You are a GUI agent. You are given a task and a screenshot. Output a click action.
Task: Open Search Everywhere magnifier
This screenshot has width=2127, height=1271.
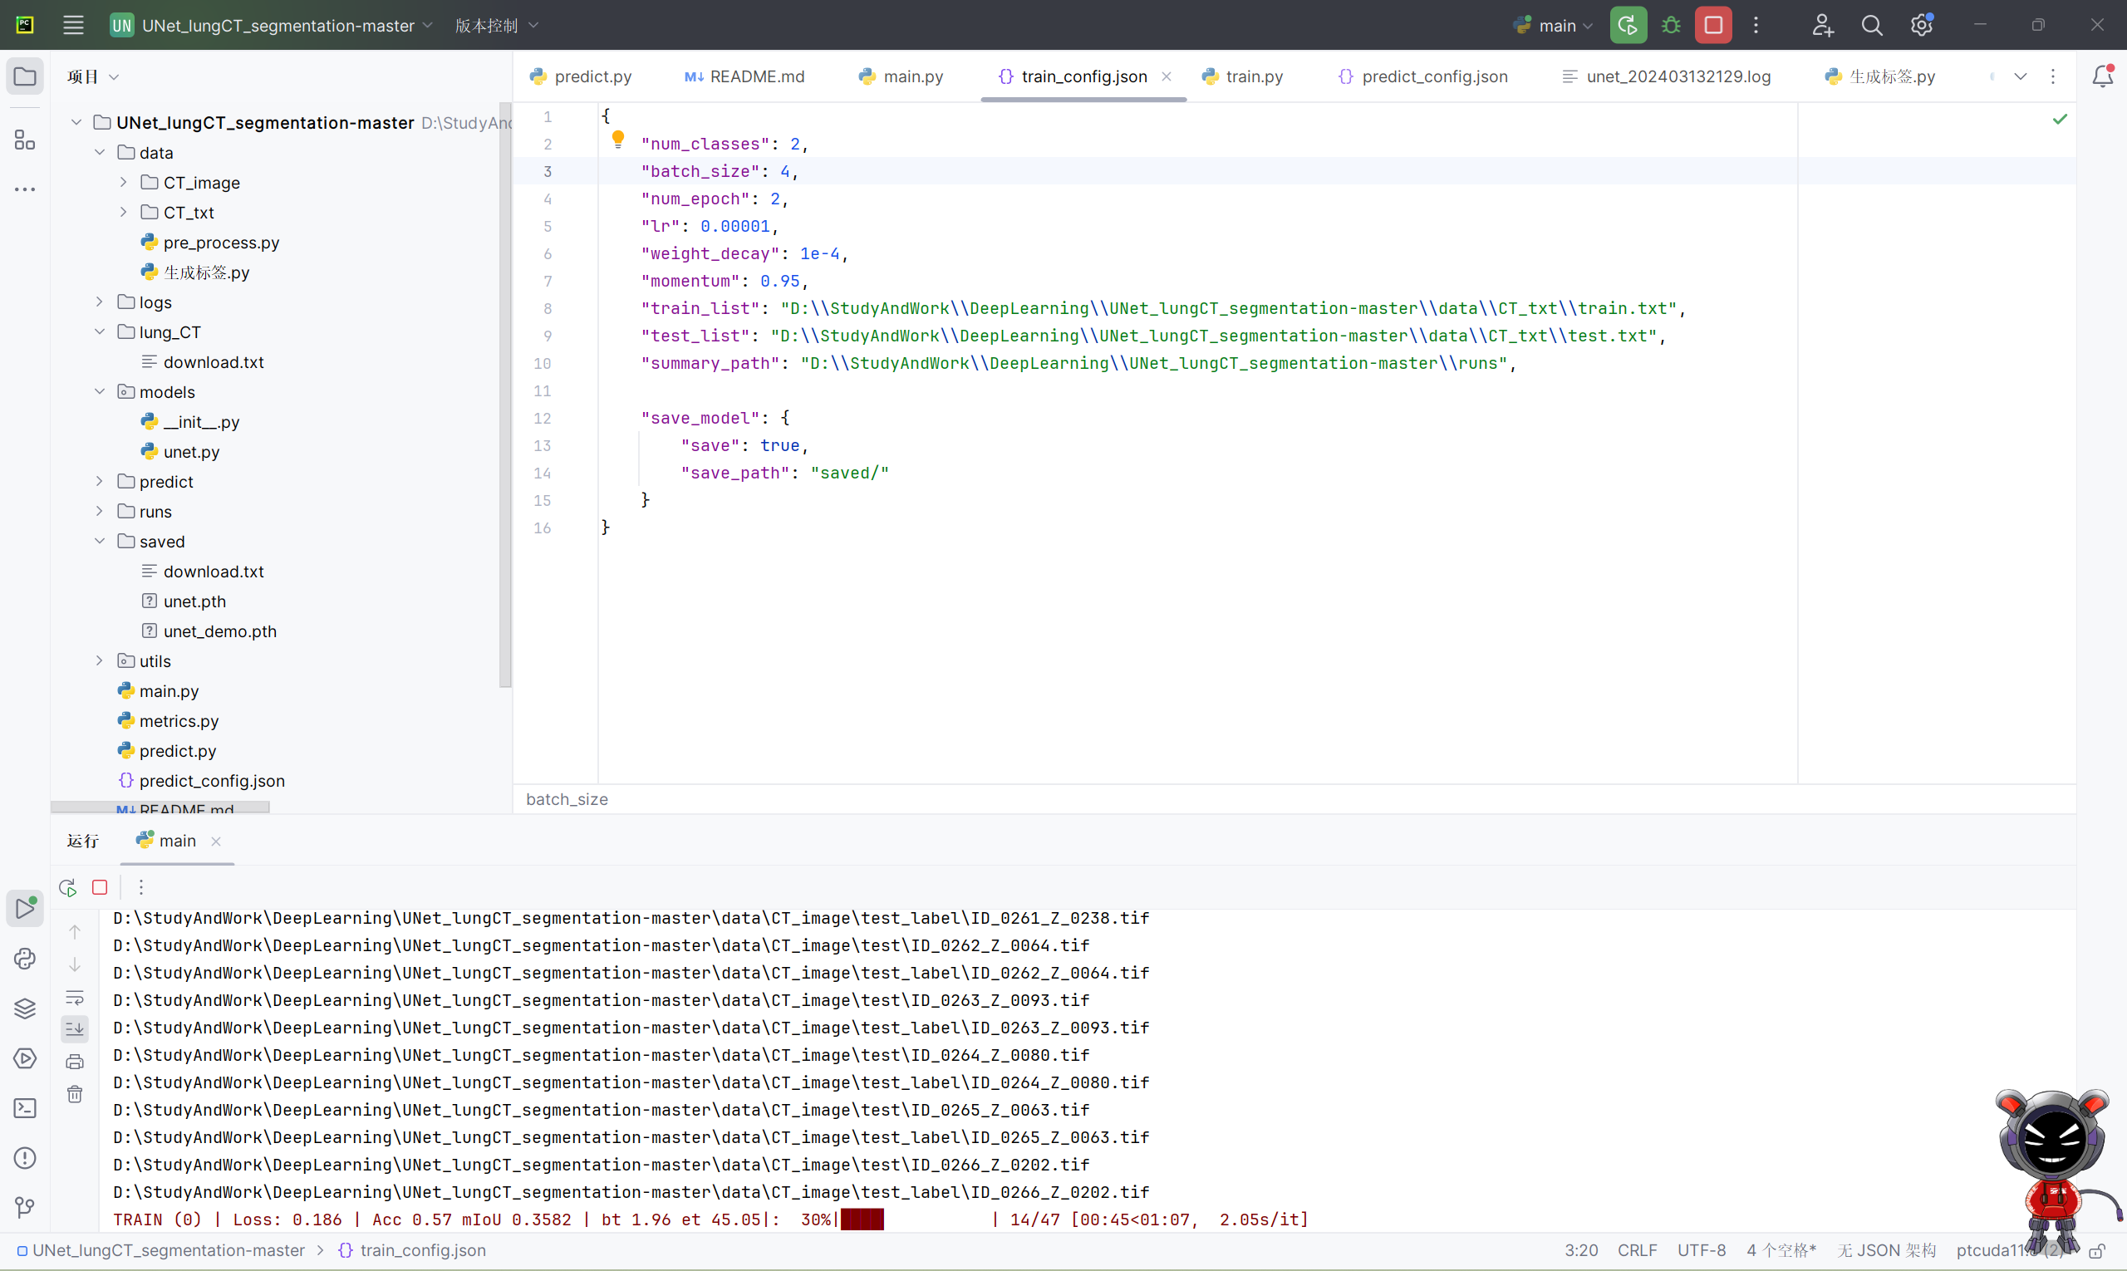(1872, 25)
